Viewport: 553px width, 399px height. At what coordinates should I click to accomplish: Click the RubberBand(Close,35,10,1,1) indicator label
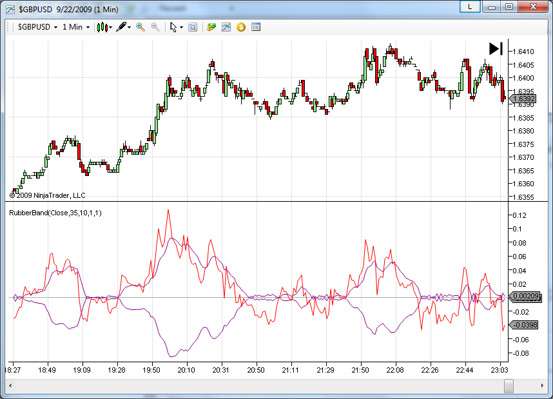click(55, 213)
